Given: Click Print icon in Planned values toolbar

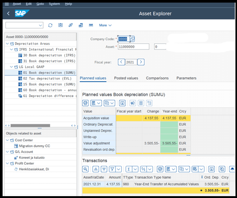Looking at the screenshot, I should click(x=86, y=103).
